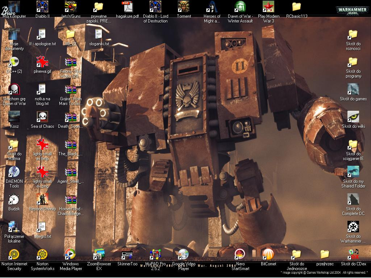This screenshot has height=278, width=371.
Task: Launch the Sea of Chaos shortcut
Action: pos(42,117)
